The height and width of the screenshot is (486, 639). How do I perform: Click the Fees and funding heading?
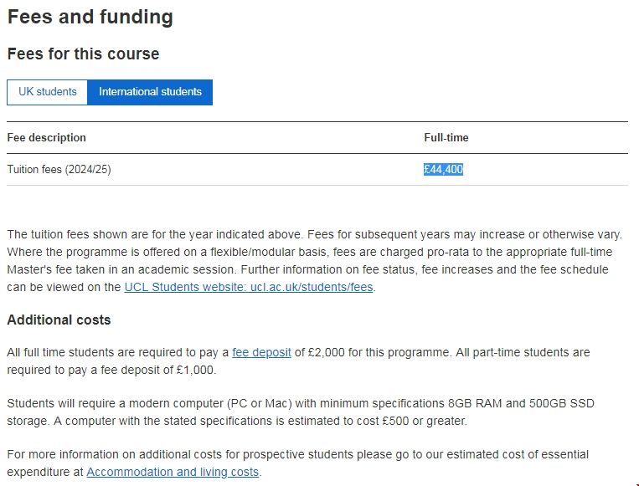tap(90, 17)
